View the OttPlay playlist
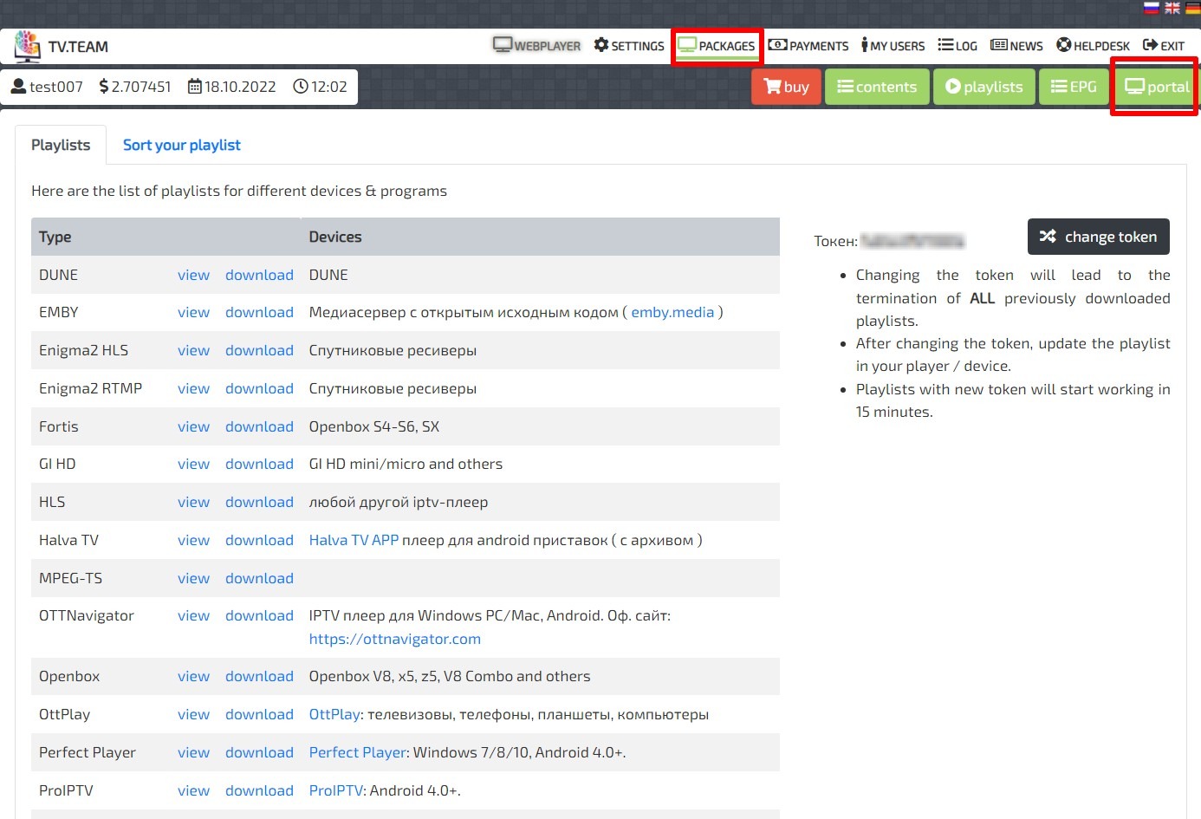1201x819 pixels. pos(193,714)
